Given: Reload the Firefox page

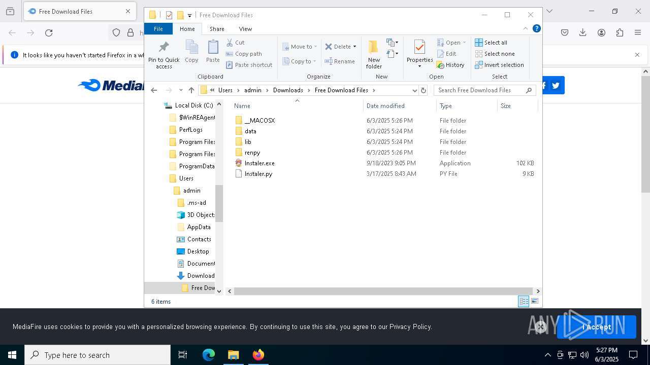Looking at the screenshot, I should (x=49, y=33).
